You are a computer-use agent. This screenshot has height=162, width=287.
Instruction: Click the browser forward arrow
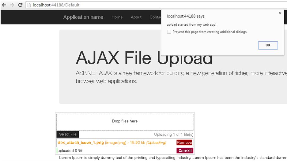pyautogui.click(x=12, y=5)
